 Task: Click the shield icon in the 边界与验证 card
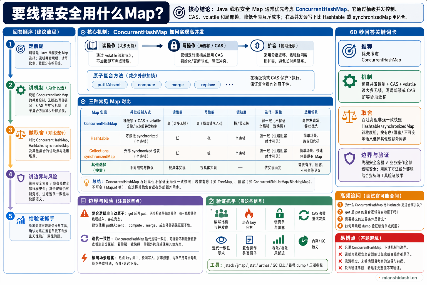click(350, 158)
